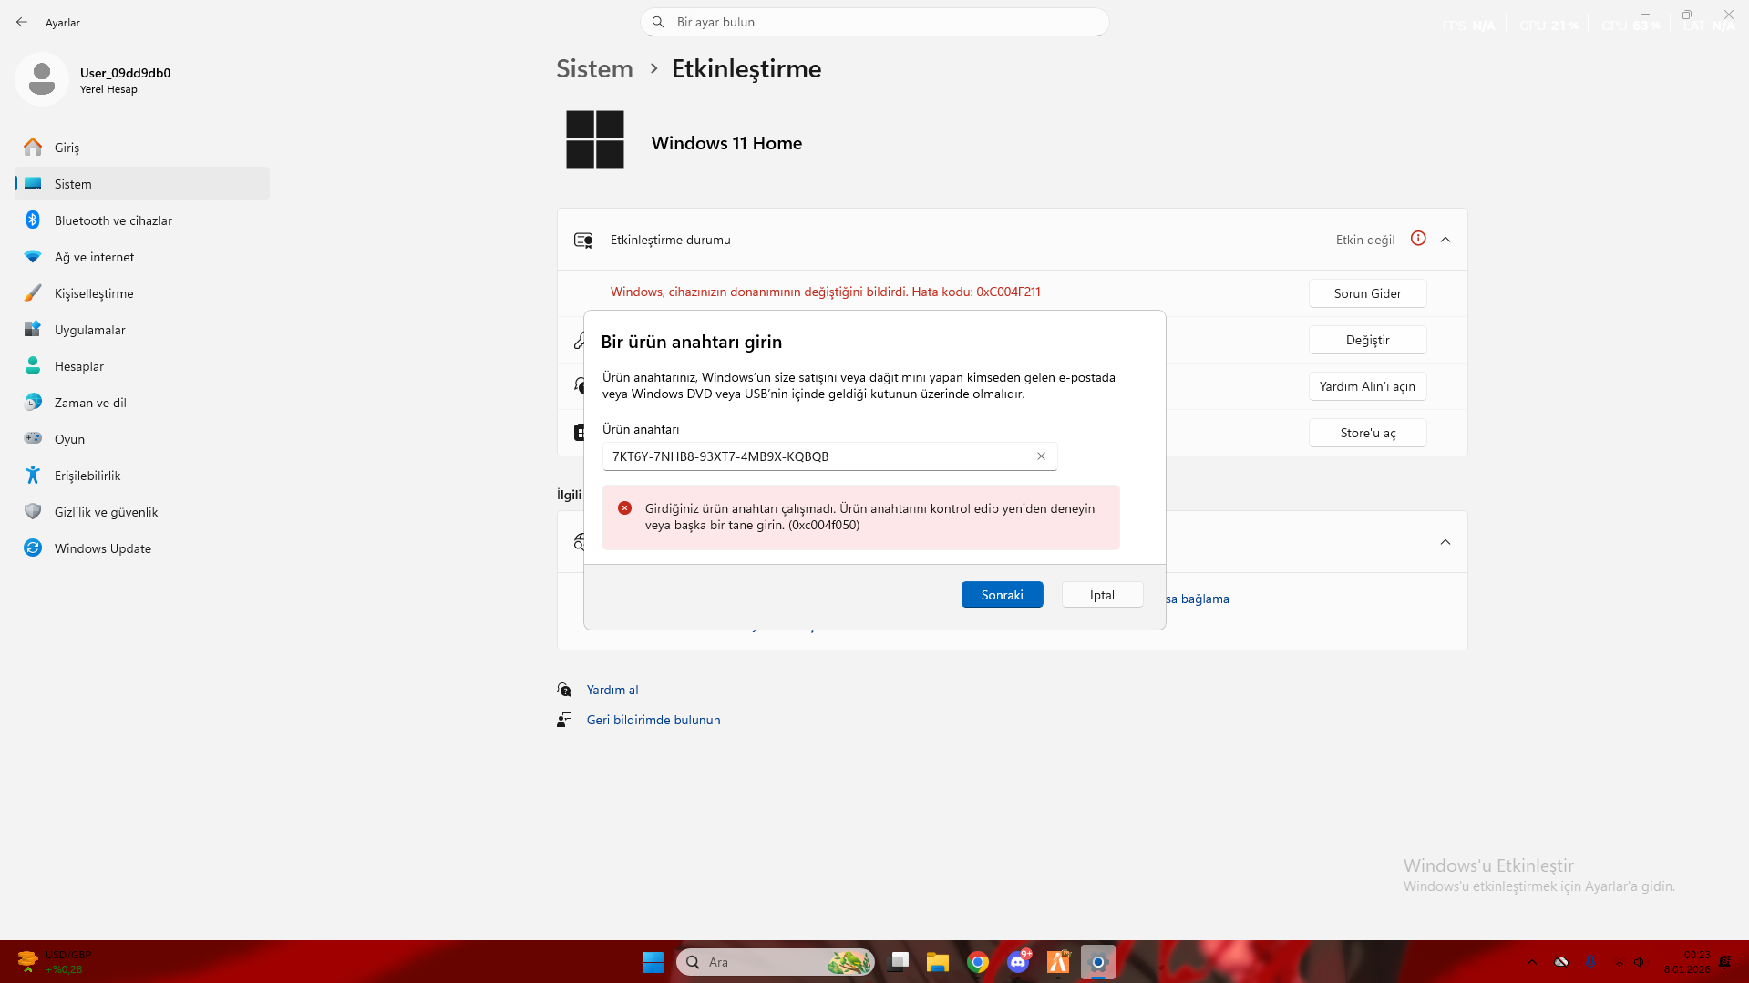
Task: Click the Settings gear icon in the taskbar
Action: [1098, 962]
